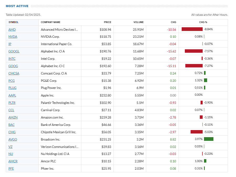Open the CCL symbol link
Screen dimensions: 236x177
click(x=11, y=110)
